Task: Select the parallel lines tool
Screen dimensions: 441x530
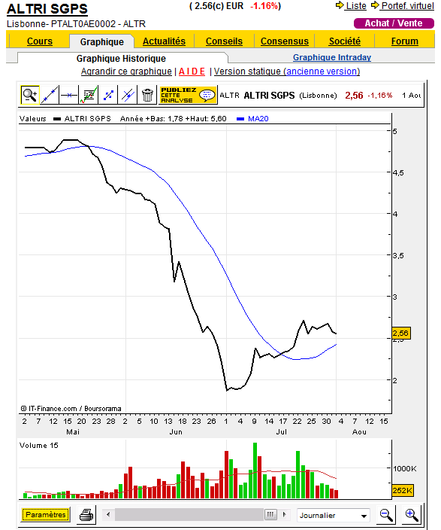Action: pos(128,95)
